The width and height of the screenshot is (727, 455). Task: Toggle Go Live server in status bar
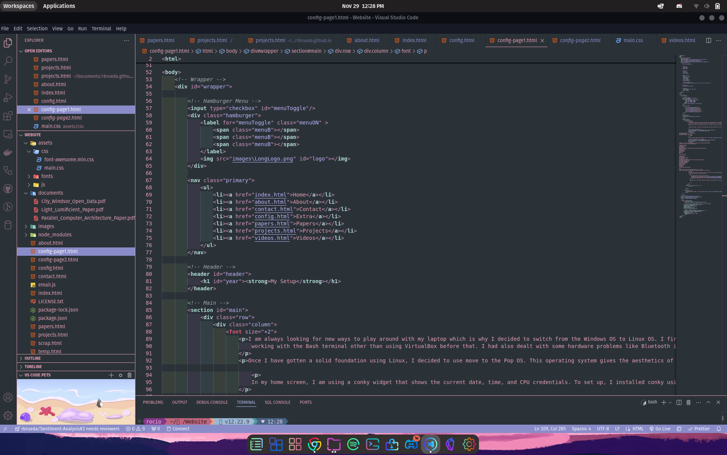(x=660, y=429)
